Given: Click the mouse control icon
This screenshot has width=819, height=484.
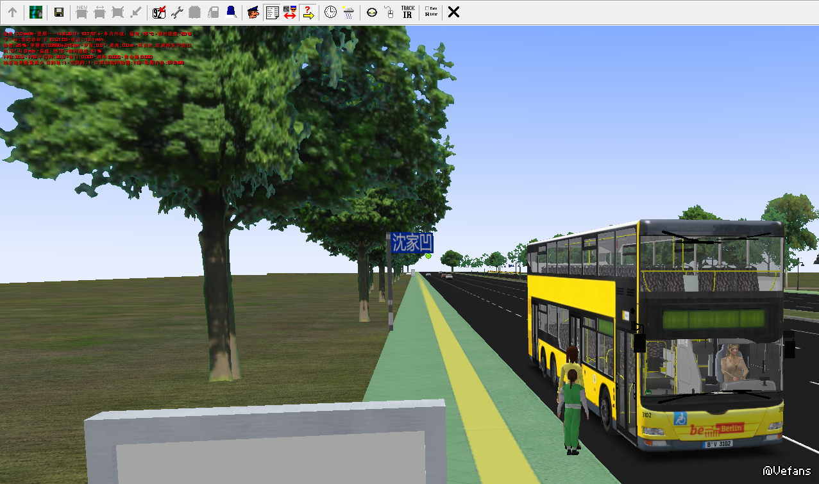Looking at the screenshot, I should click(389, 12).
